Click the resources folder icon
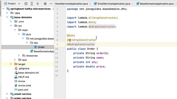The height and width of the screenshot is (99, 177). click(x=24, y=56)
